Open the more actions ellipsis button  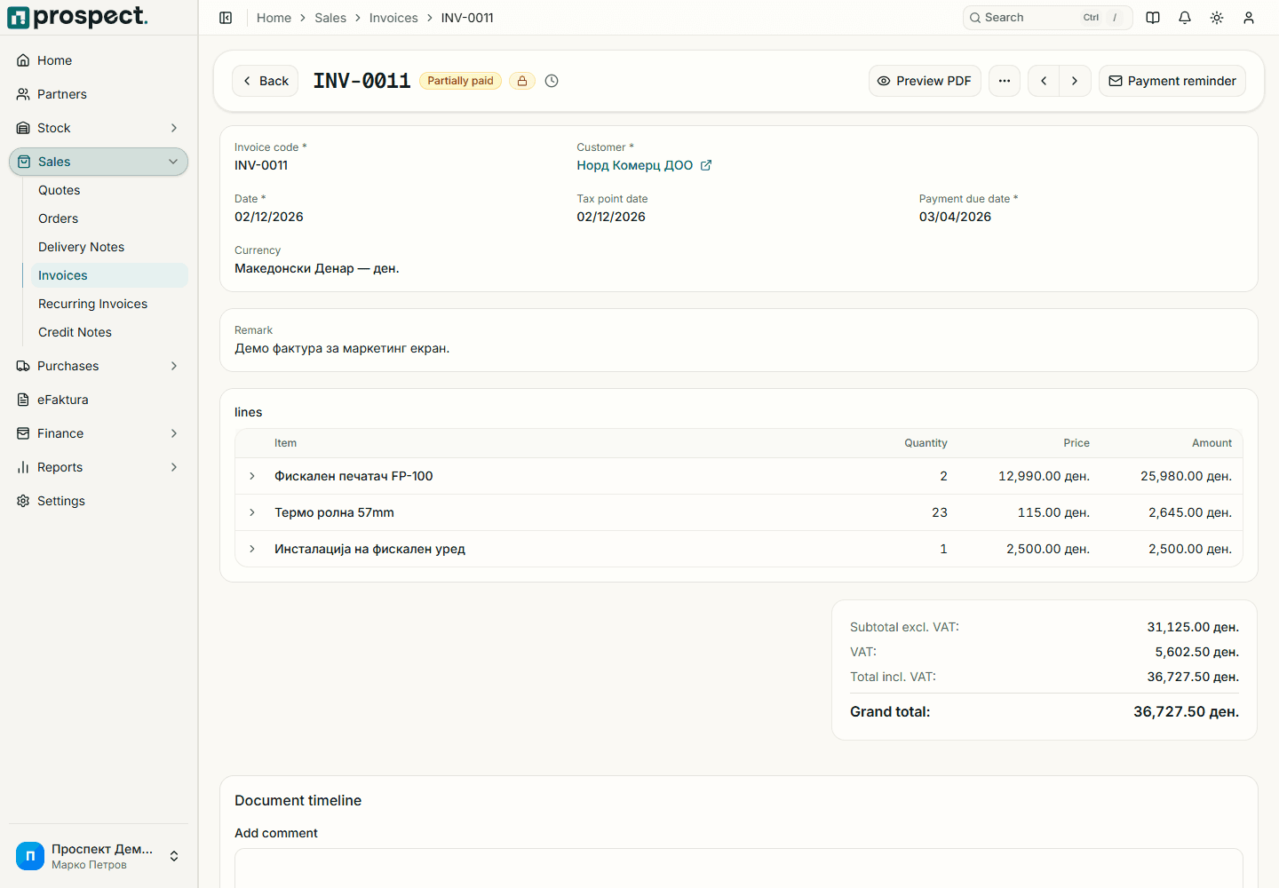point(1005,81)
